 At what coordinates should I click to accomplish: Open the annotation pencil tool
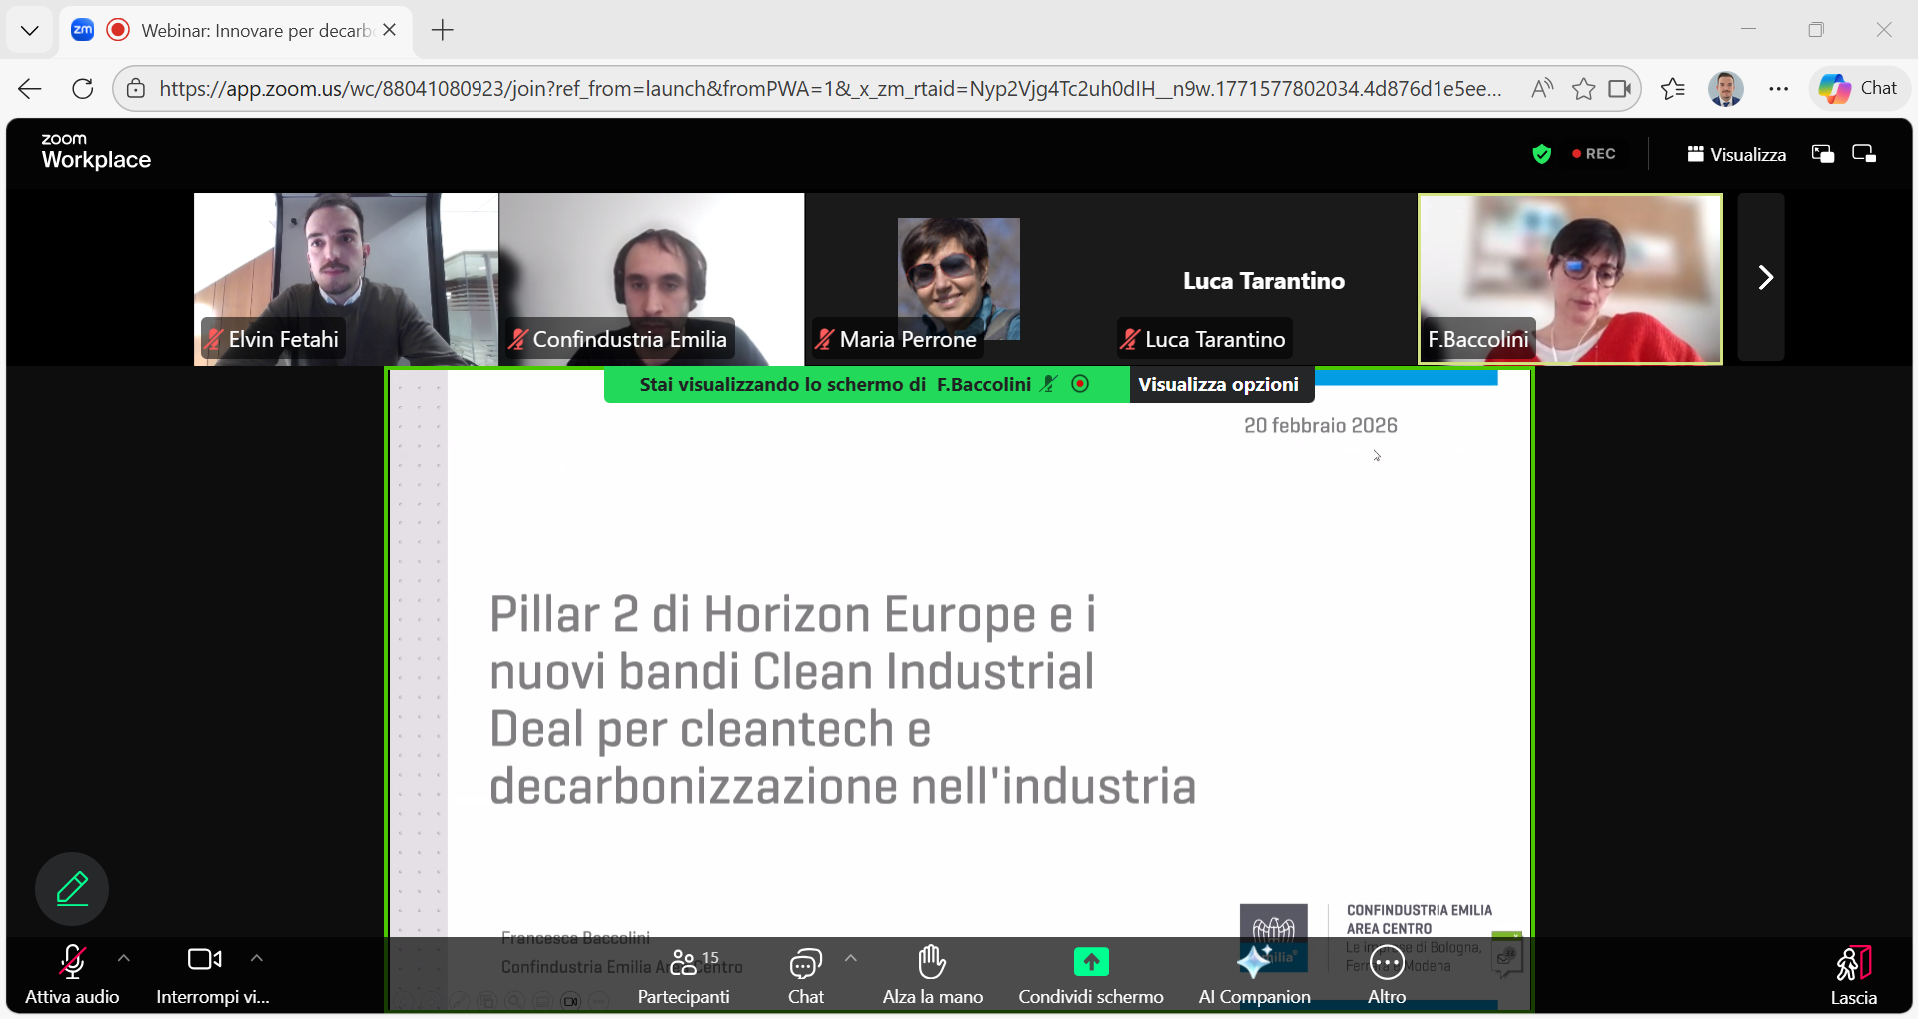point(72,888)
